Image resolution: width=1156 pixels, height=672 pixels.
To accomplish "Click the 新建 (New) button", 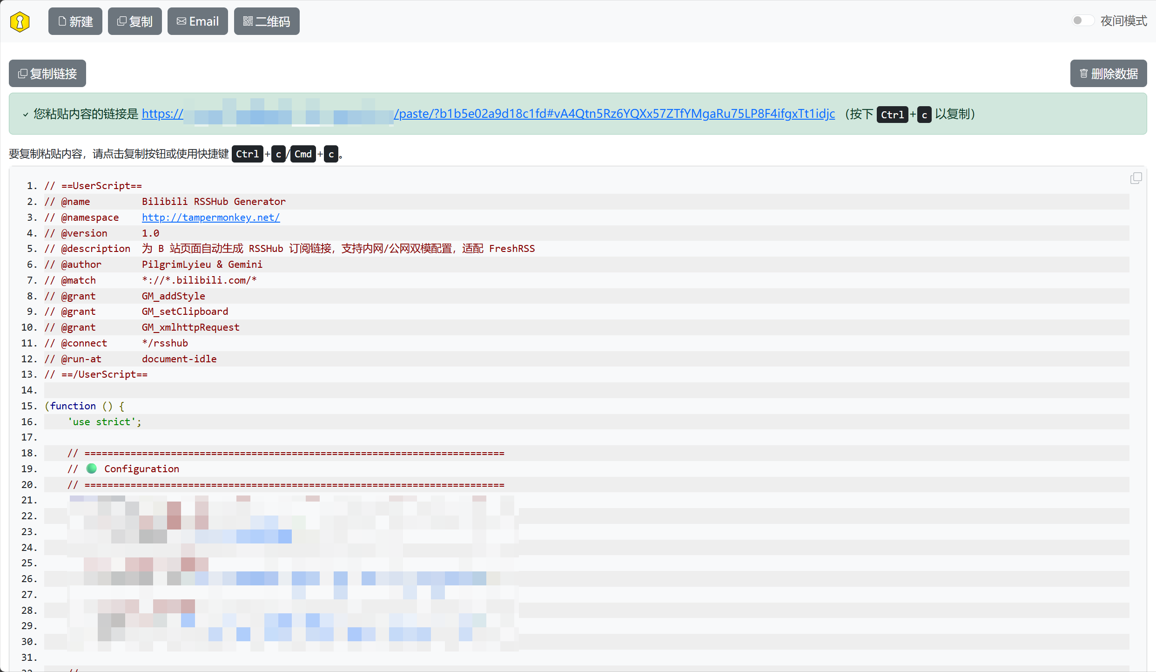I will 75,21.
